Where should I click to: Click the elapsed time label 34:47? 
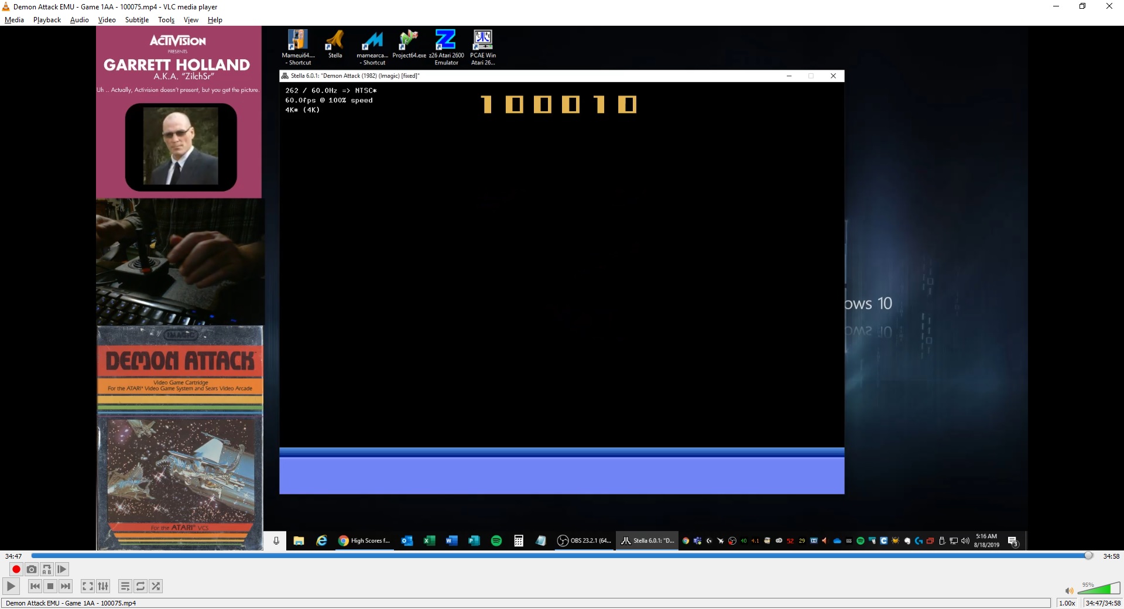coord(13,556)
